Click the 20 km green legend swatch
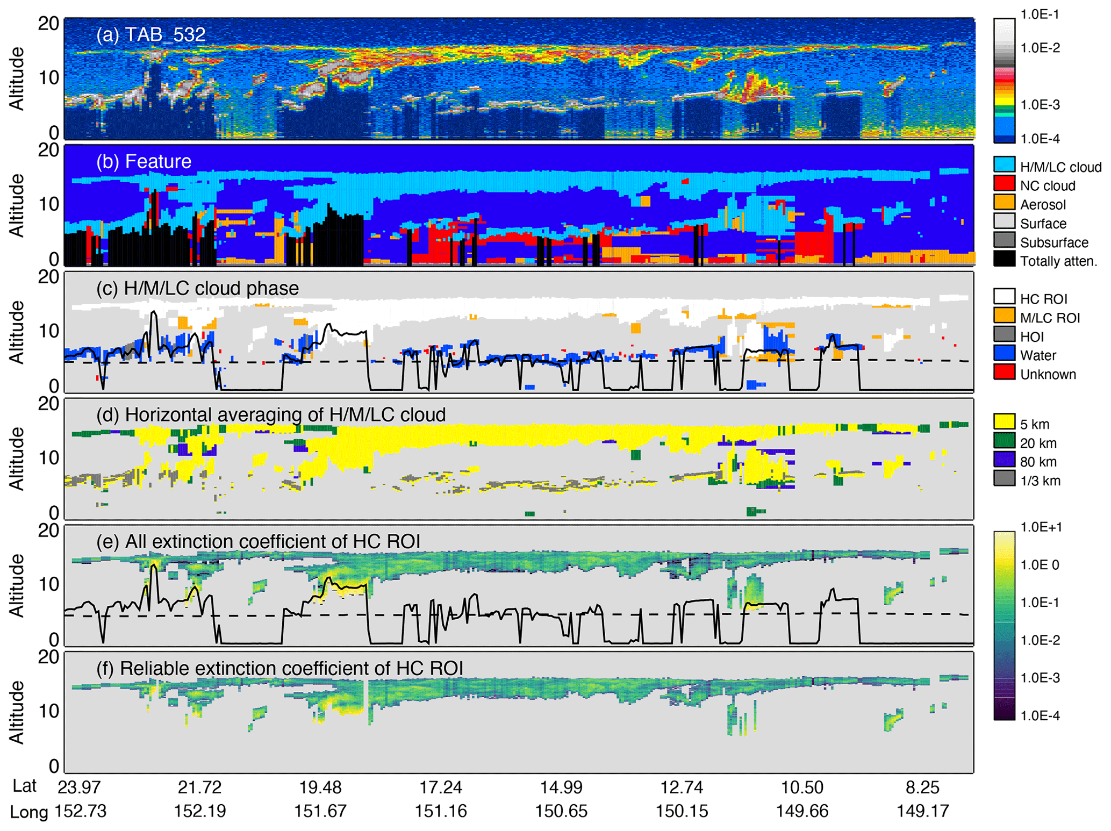 1004,441
